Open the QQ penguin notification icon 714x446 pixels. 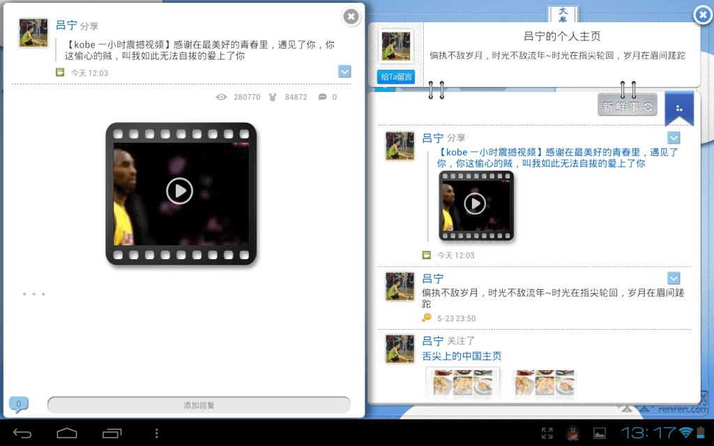coord(573,433)
